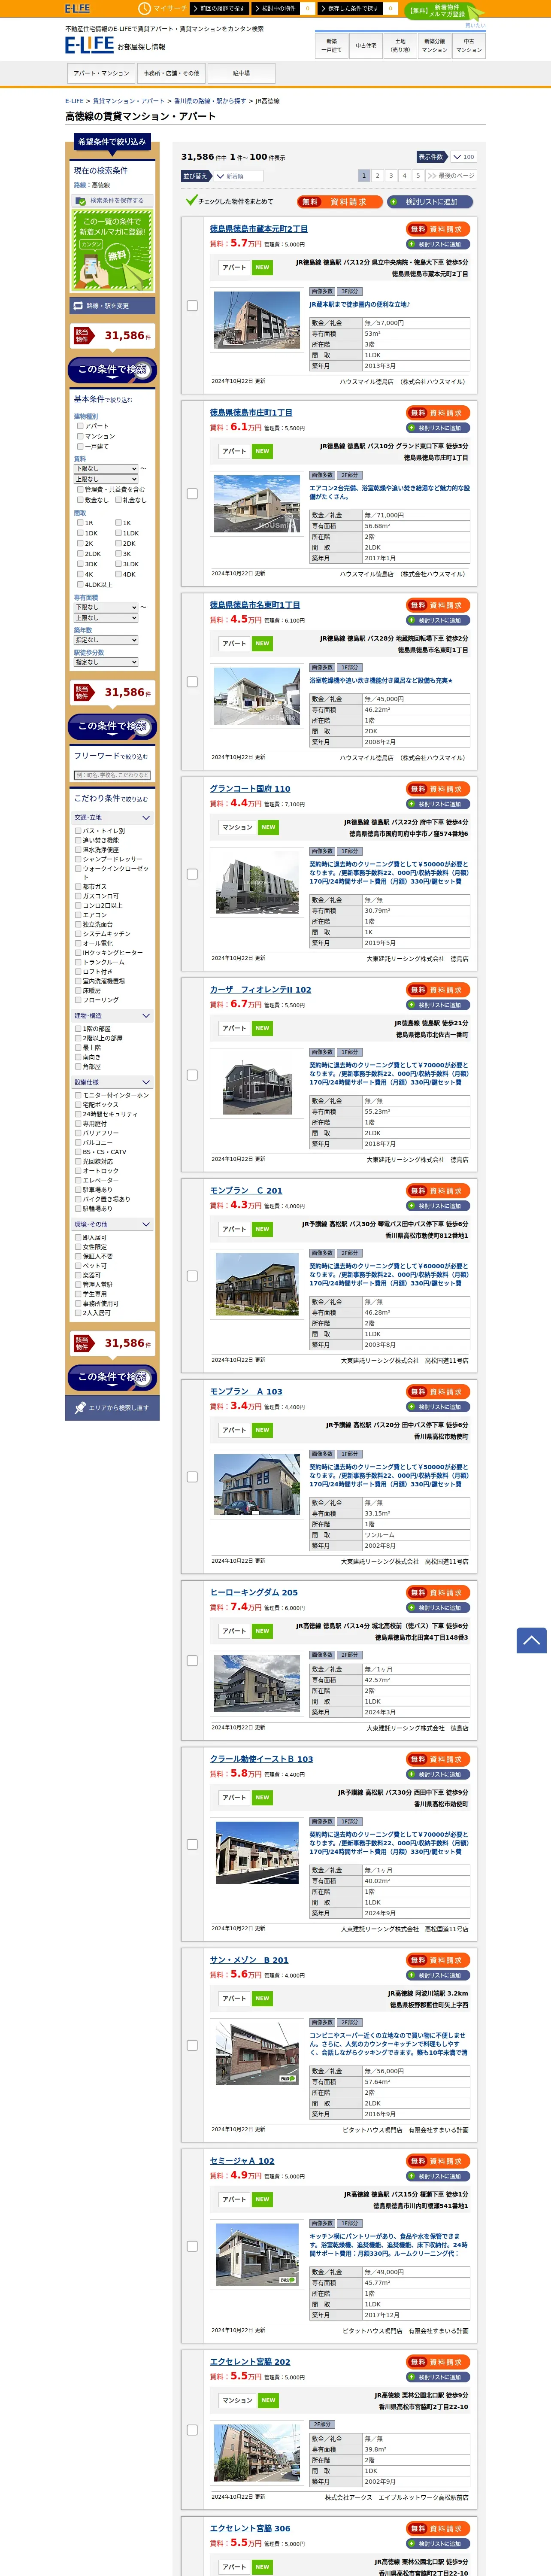Collapse the 建物・構造 section

click(112, 1016)
